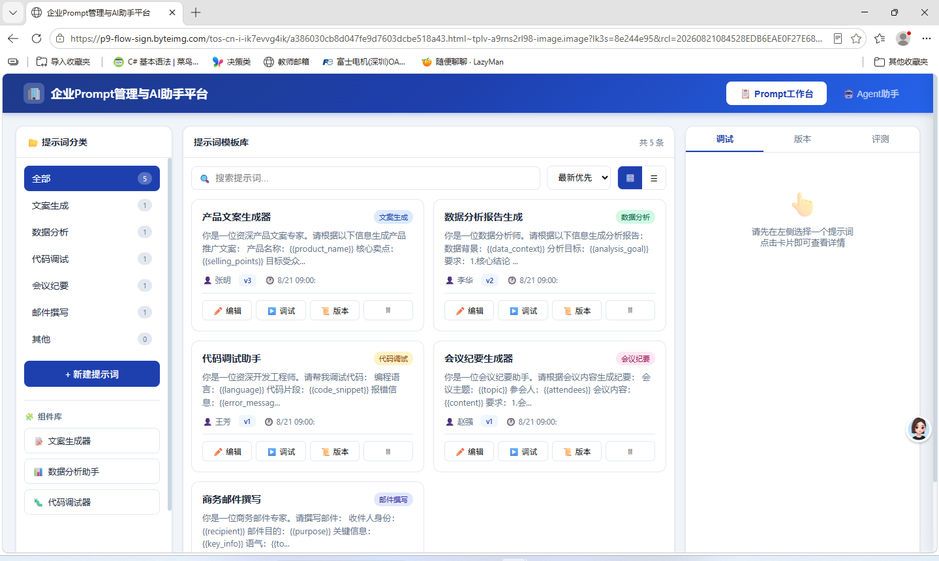The width and height of the screenshot is (939, 561).
Task: Open 其他收藏夹 bookmarks folder
Action: point(901,62)
